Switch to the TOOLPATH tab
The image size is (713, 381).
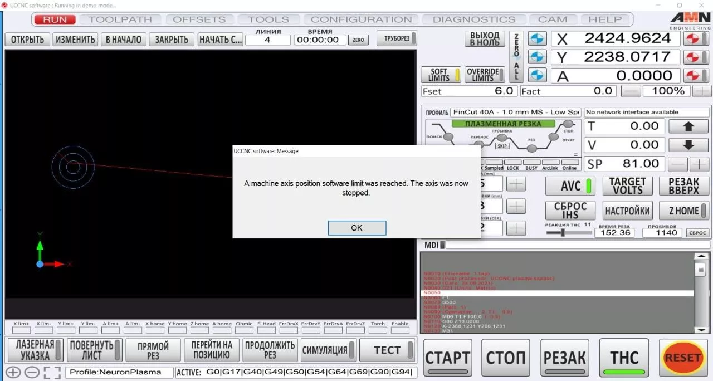[x=120, y=19]
